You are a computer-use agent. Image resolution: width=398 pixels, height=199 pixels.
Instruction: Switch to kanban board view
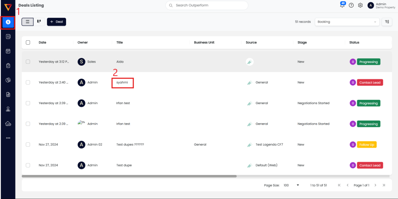[39, 22]
